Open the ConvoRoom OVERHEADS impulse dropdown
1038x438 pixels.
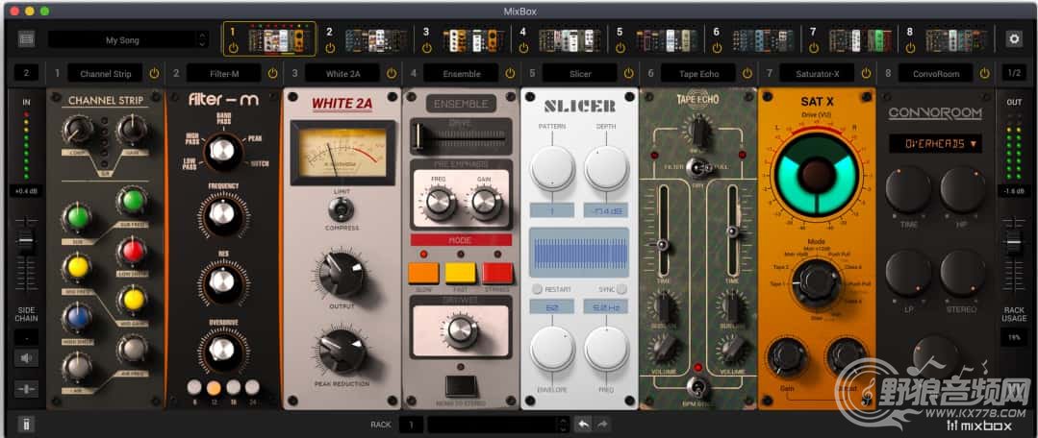(x=935, y=143)
